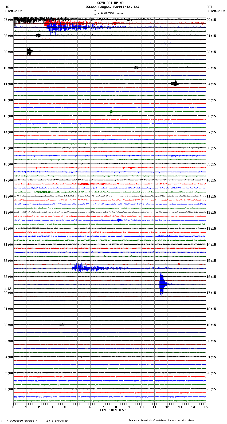Click the black event on the 10:00 trace
This screenshot has height=424, width=227.
click(x=137, y=67)
